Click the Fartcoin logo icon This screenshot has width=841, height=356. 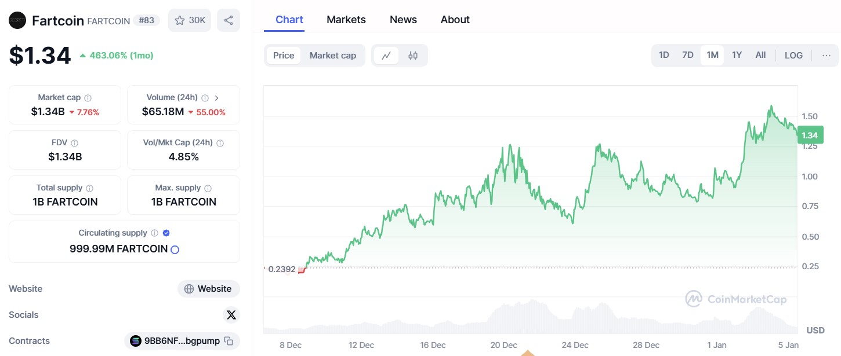[17, 20]
